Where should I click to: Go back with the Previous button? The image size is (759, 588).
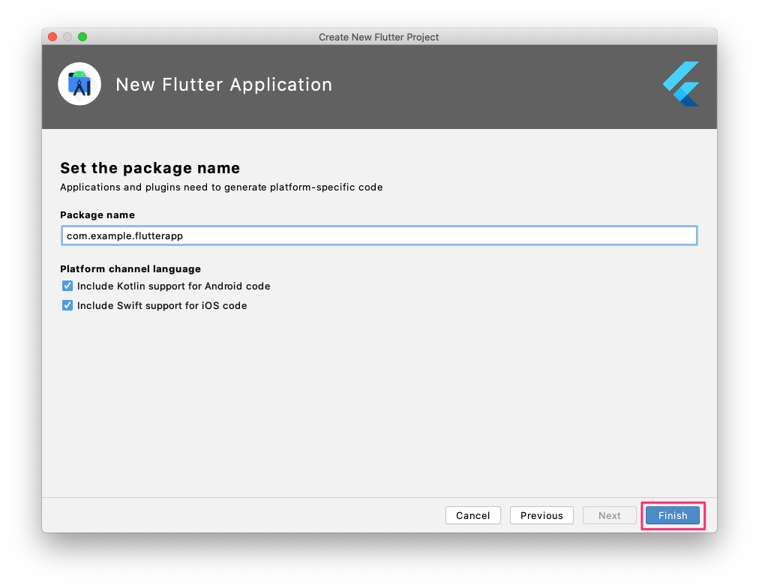[x=541, y=515]
